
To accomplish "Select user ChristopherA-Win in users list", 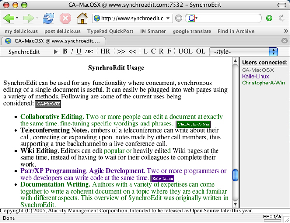I will pos(263,83).
